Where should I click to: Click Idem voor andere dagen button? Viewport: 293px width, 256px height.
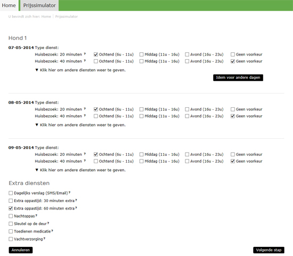tap(238, 78)
